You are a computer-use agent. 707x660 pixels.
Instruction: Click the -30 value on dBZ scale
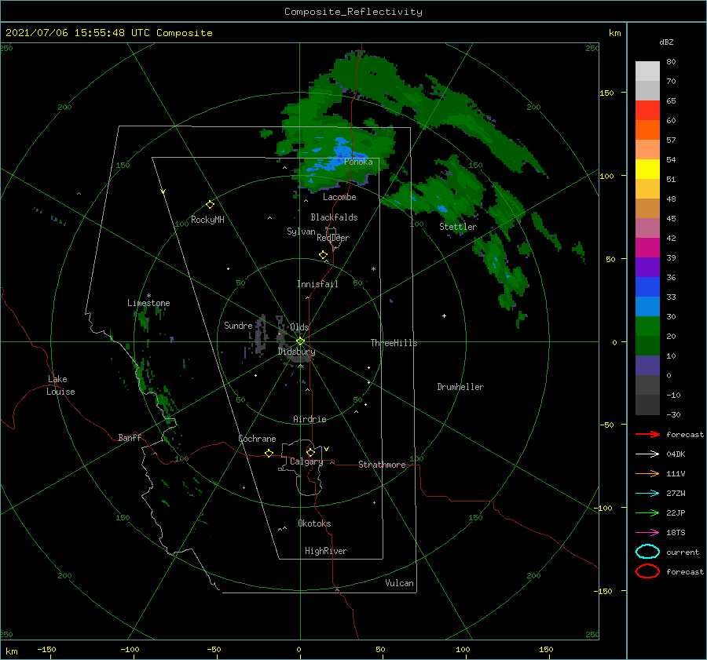[673, 414]
